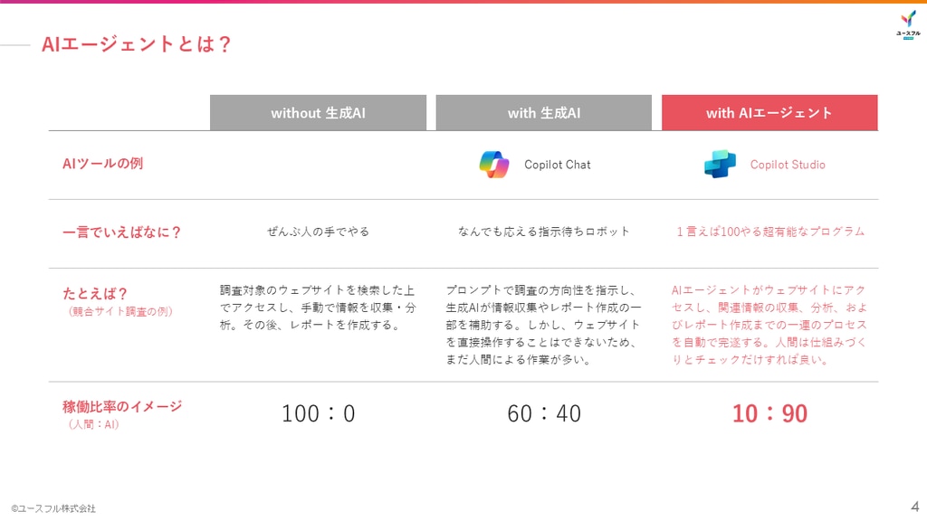Click the red "10：90" ratio value
Viewport: 927px width, 521px height.
click(x=769, y=413)
